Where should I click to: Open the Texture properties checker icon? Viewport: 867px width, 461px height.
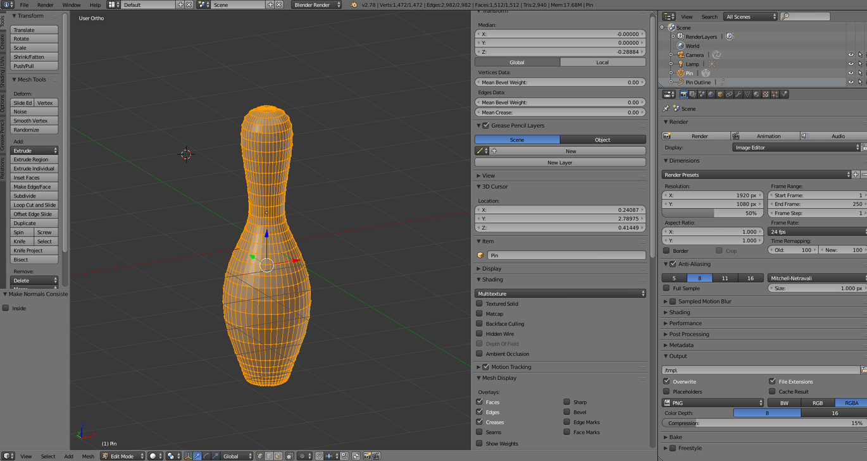click(765, 94)
